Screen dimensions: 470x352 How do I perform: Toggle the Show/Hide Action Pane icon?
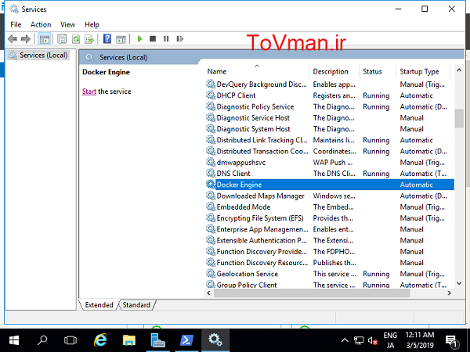121,39
